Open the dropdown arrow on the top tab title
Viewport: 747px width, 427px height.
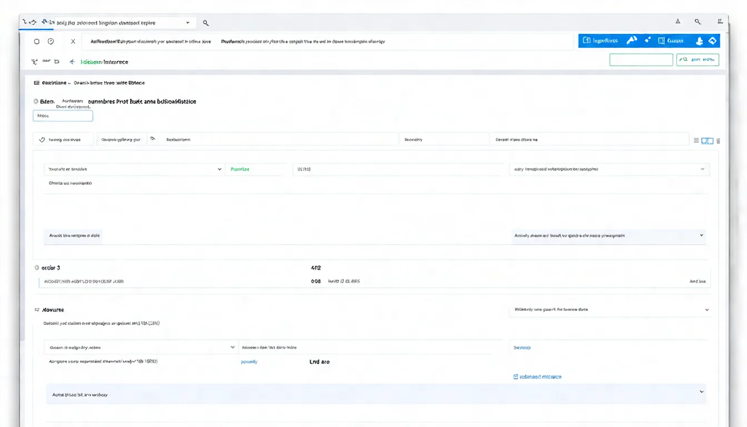click(188, 23)
